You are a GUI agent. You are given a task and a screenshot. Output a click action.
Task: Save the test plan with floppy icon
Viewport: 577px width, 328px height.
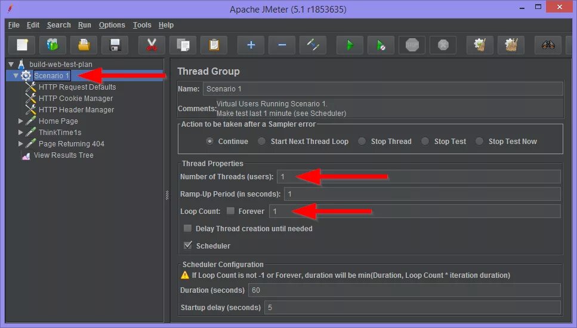coord(115,45)
